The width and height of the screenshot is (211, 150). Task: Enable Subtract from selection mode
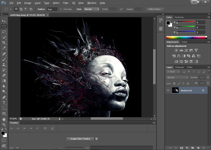(26, 9)
